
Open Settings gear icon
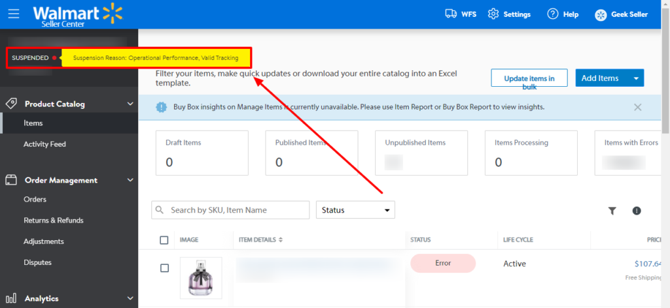[493, 14]
